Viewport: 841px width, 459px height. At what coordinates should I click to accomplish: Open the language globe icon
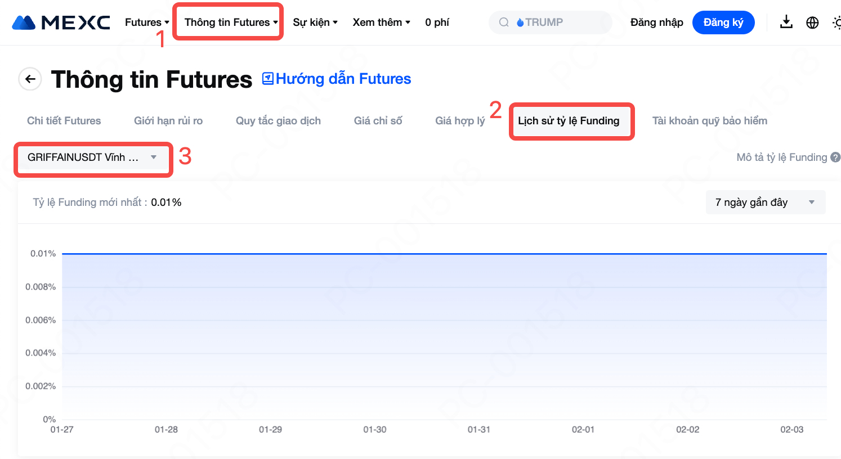[812, 22]
